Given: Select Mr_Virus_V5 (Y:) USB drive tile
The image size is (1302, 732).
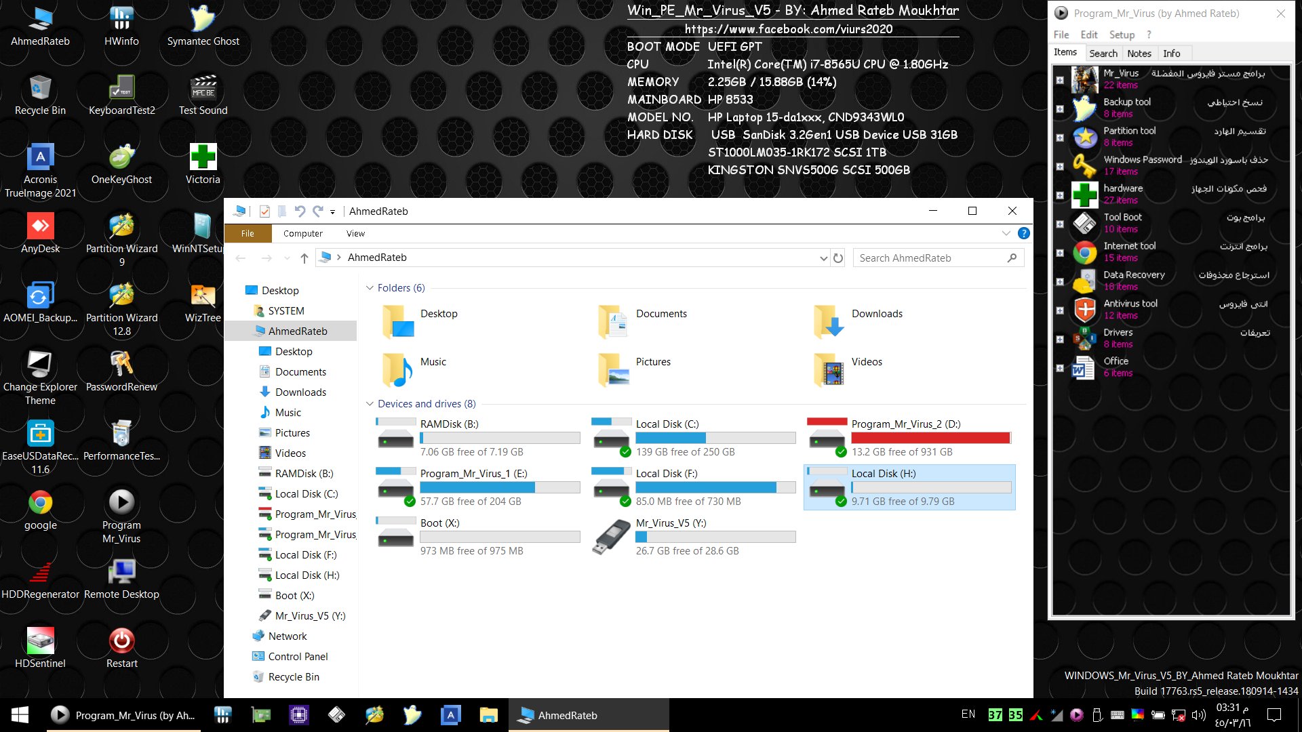Looking at the screenshot, I should click(x=694, y=537).
